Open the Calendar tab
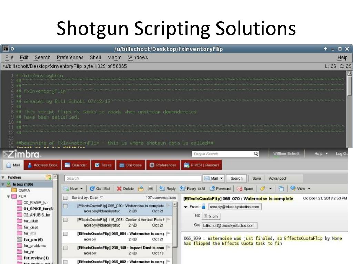 (76, 165)
